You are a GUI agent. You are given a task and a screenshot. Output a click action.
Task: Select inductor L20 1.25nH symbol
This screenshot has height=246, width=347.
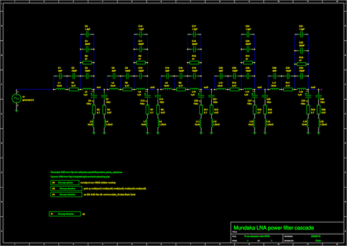click(x=318, y=123)
